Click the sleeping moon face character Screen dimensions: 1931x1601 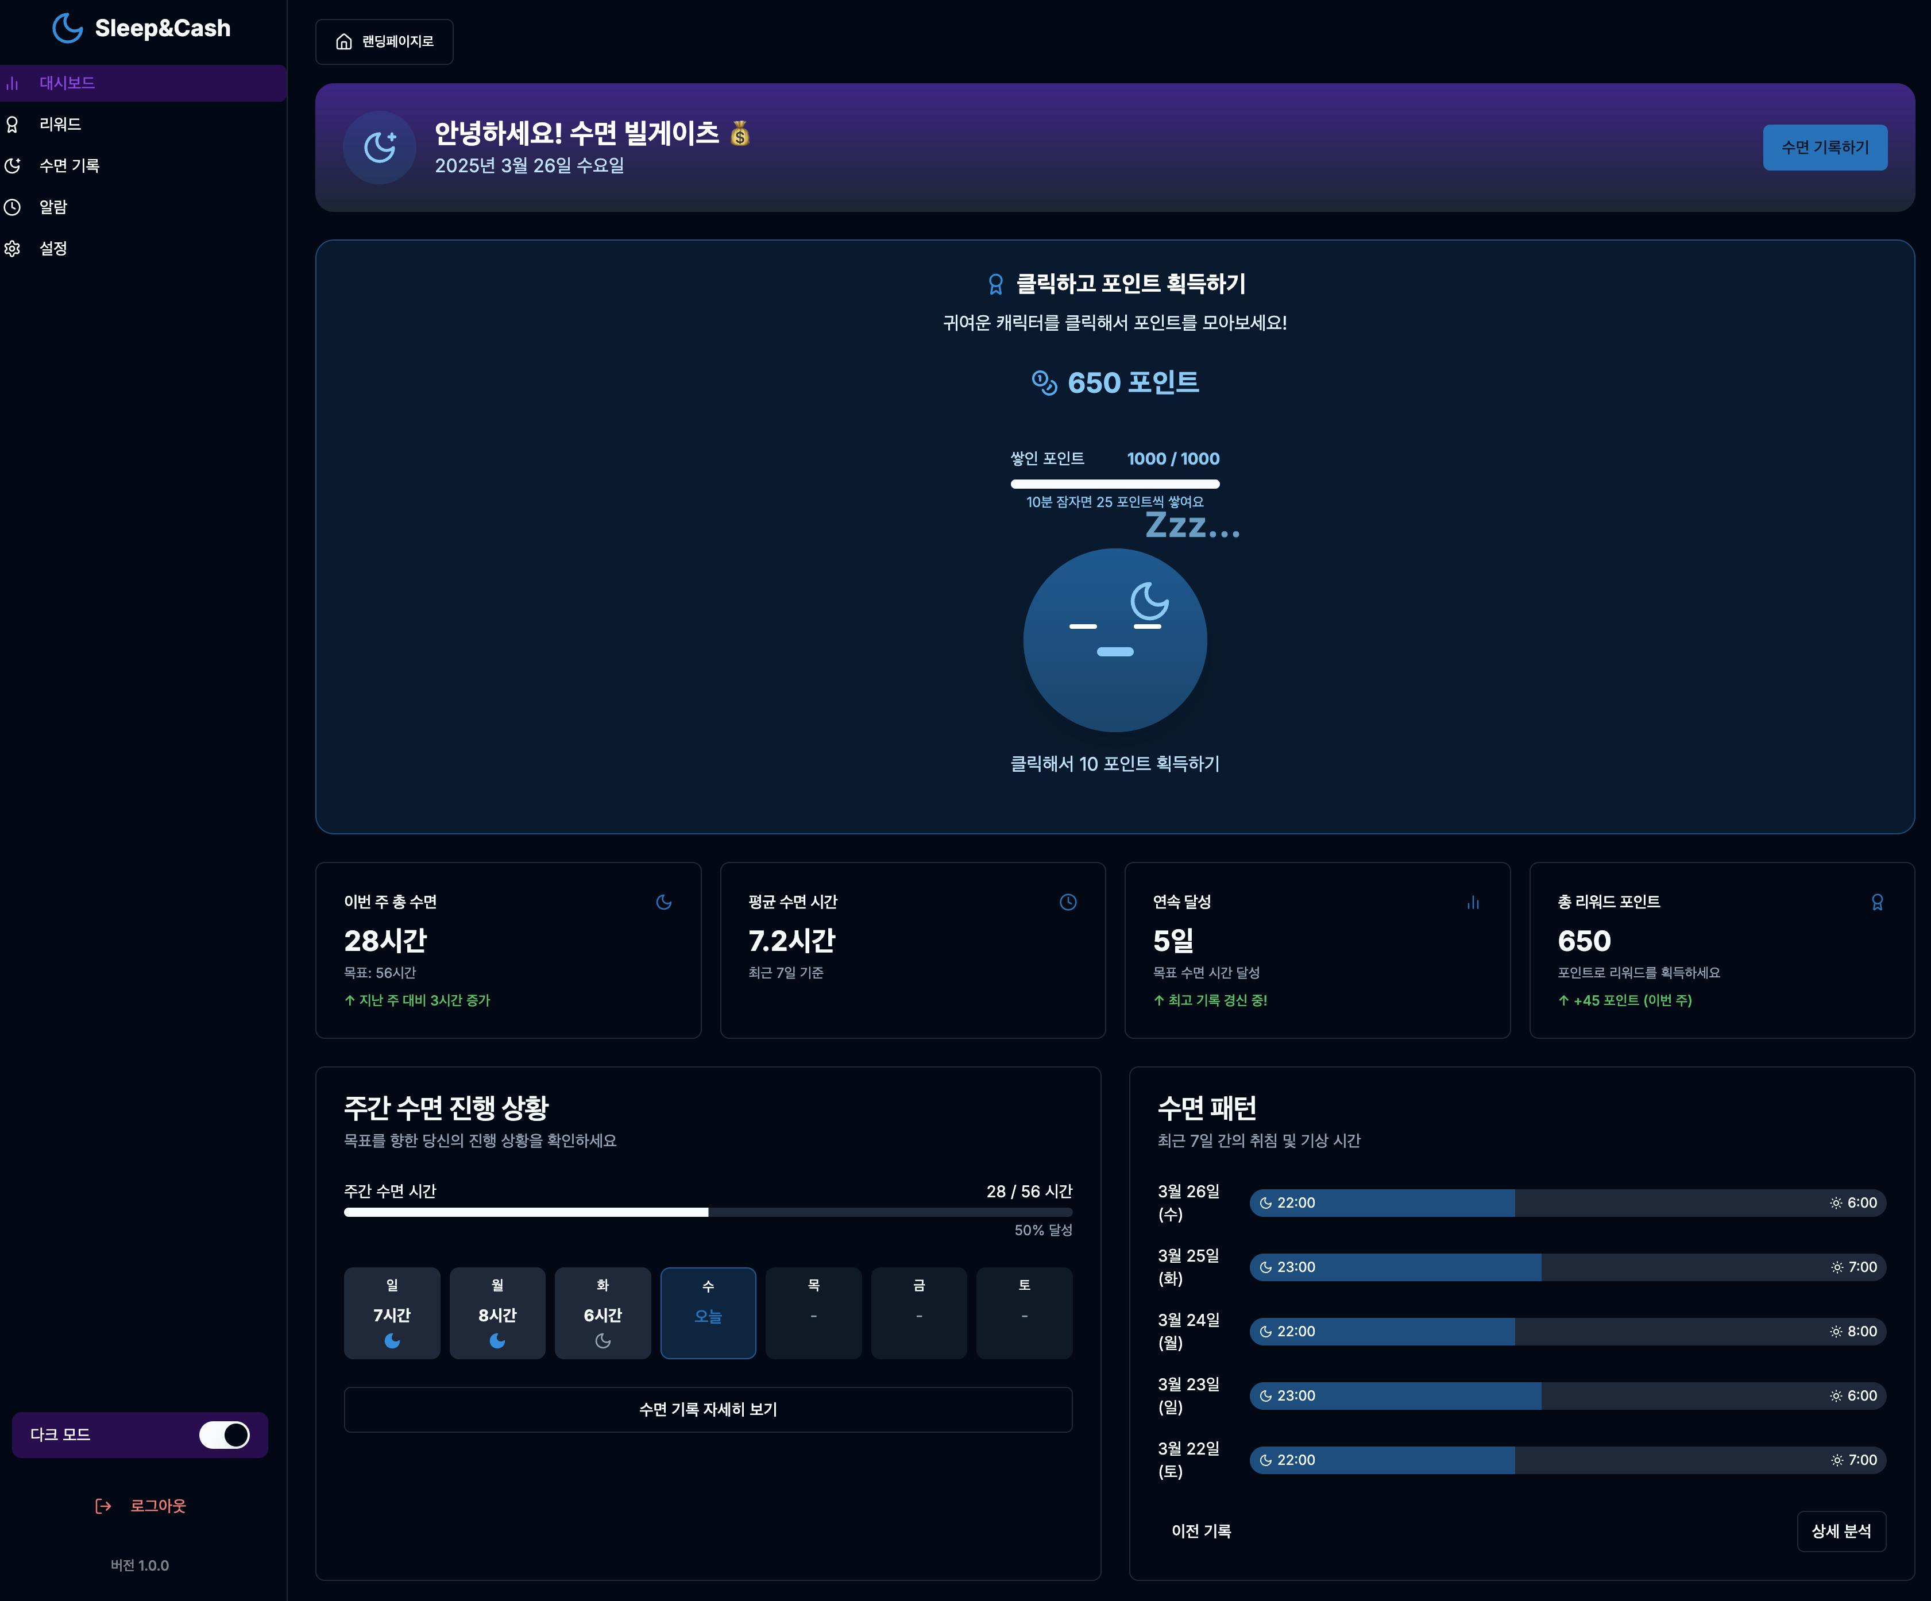point(1114,640)
